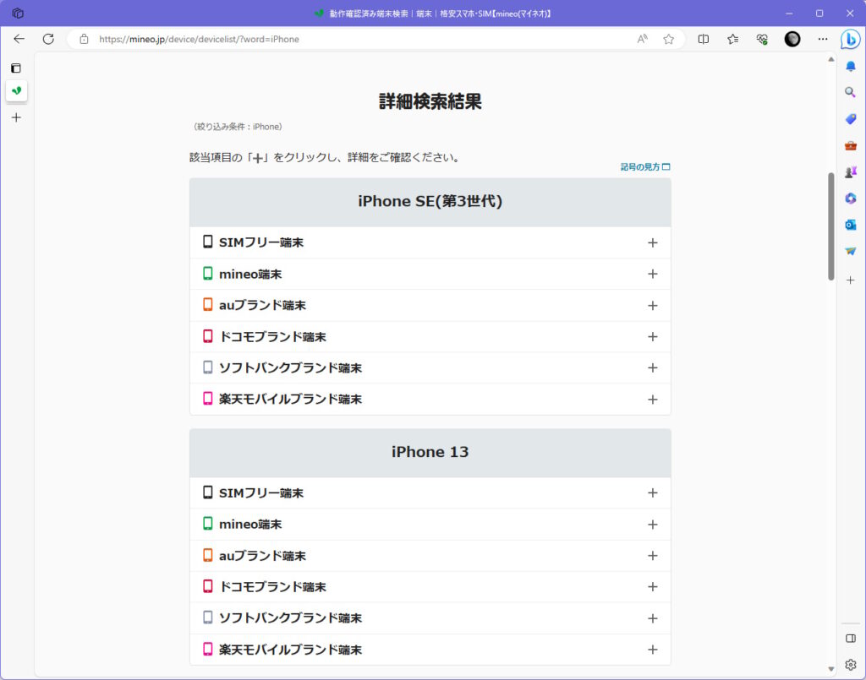Expand iPhone 13 SIMフリー端末 row
This screenshot has width=866, height=680.
click(x=430, y=493)
